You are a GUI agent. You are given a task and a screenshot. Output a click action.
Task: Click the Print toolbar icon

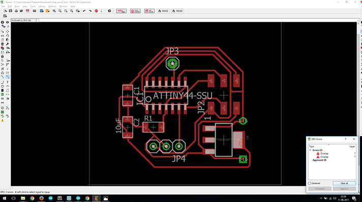(16, 11)
